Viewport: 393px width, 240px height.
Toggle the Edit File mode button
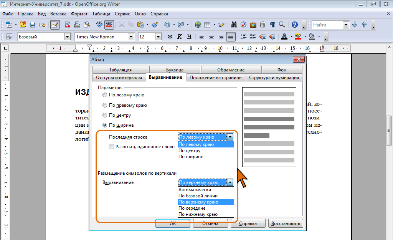(55, 25)
